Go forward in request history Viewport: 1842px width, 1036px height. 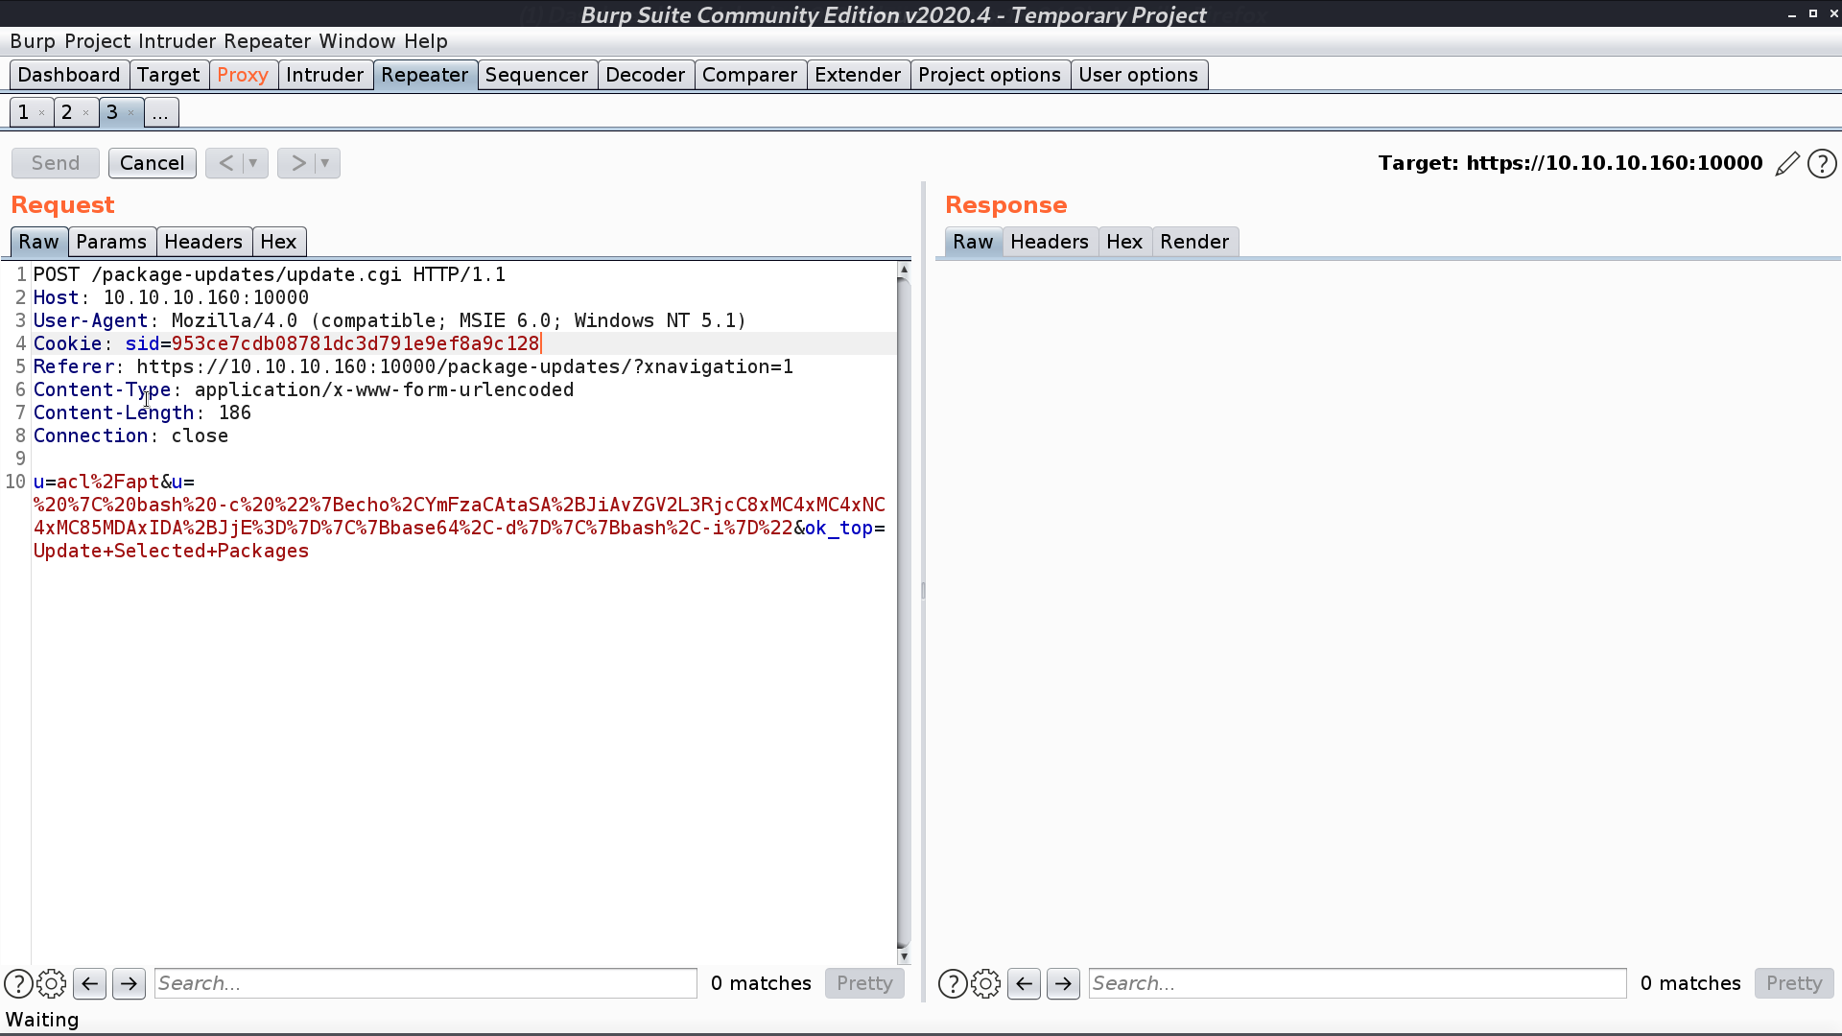click(x=298, y=163)
